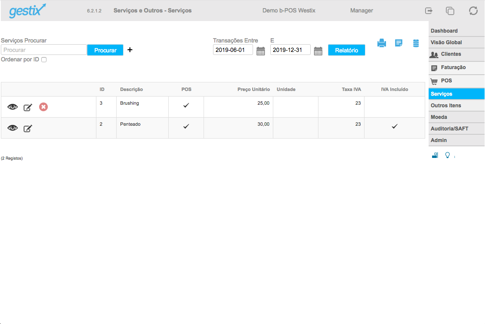Open calendar picker for start date

coord(261,51)
